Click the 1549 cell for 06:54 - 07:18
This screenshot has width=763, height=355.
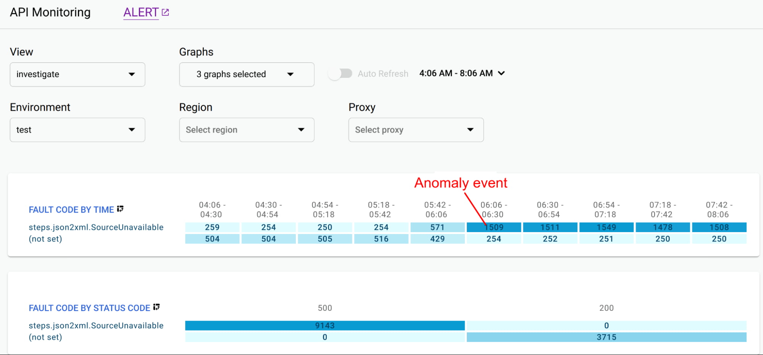607,227
